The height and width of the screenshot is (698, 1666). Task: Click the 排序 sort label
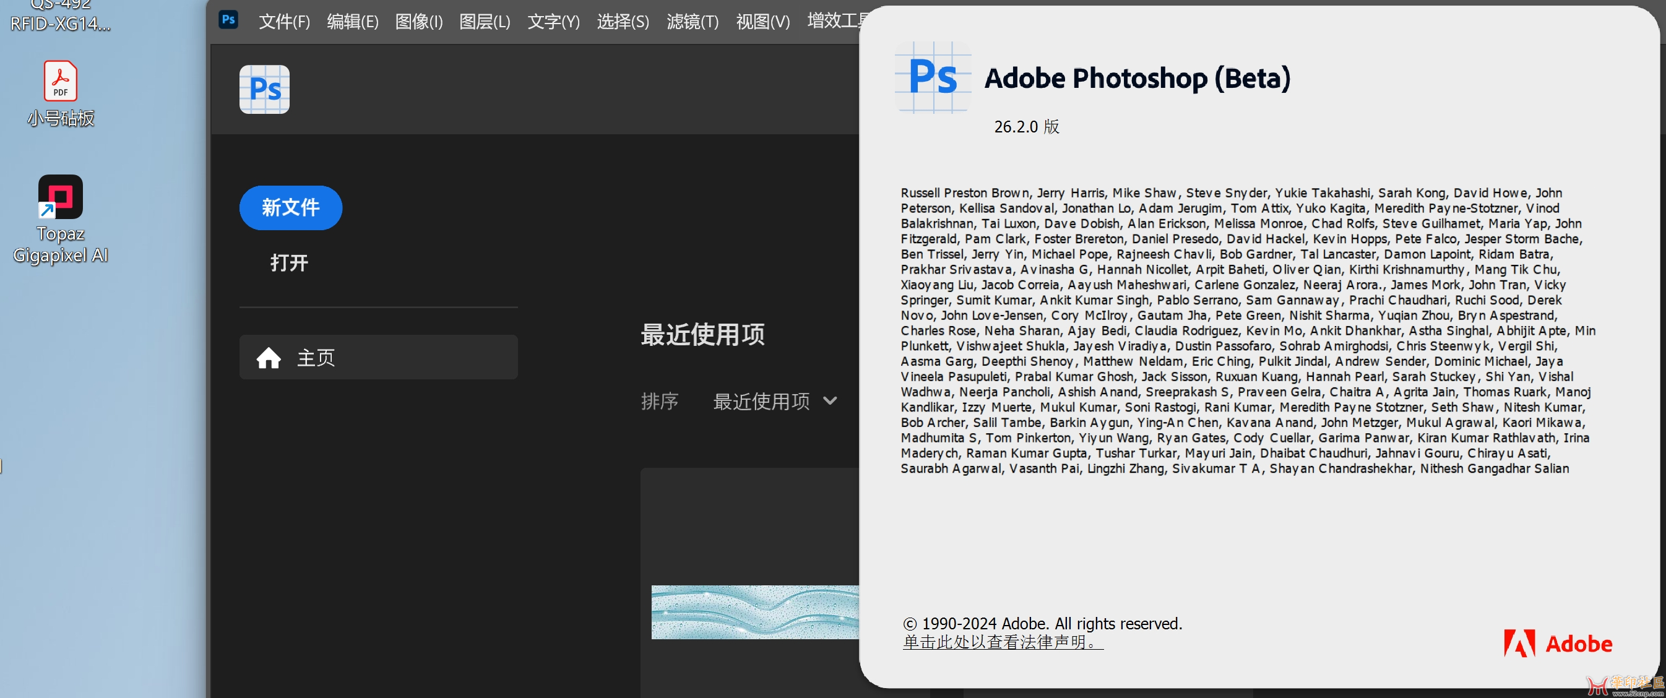[x=660, y=401]
